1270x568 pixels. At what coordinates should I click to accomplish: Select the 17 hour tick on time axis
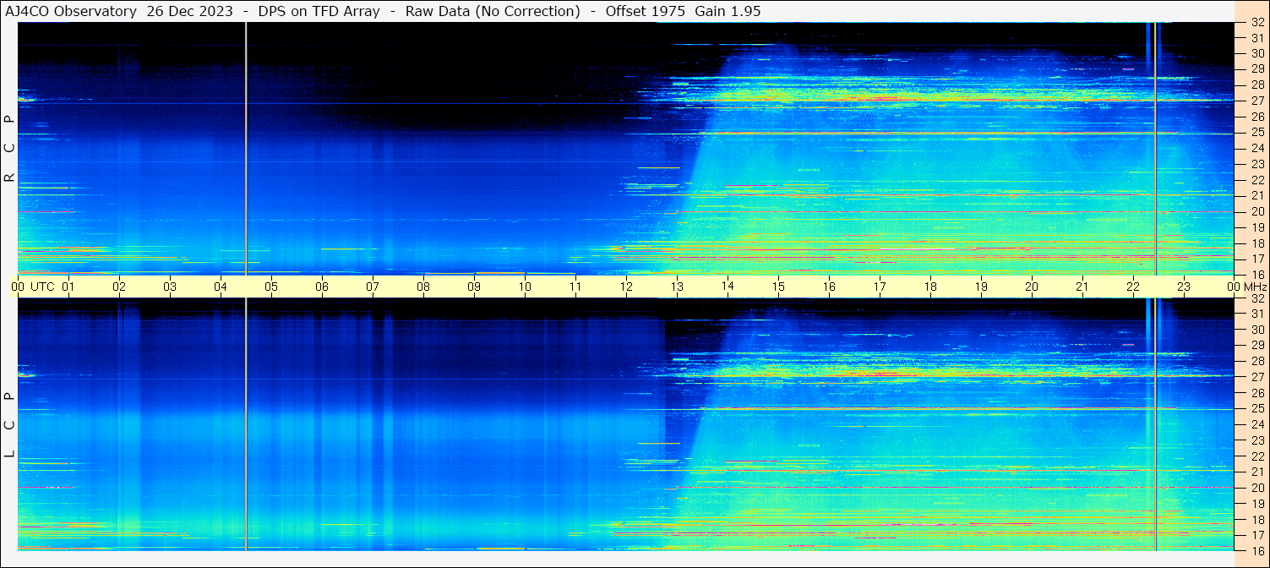(x=880, y=287)
